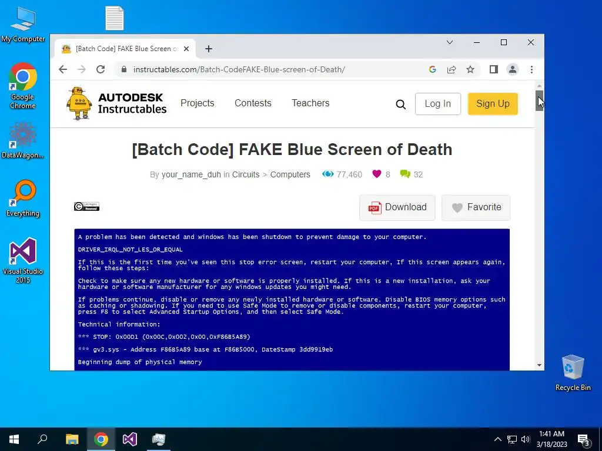Click the network tray icon
The image size is (602, 451).
[x=512, y=439]
